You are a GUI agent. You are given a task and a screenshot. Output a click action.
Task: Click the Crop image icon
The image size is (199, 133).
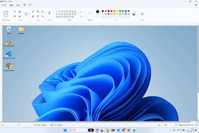15,12
